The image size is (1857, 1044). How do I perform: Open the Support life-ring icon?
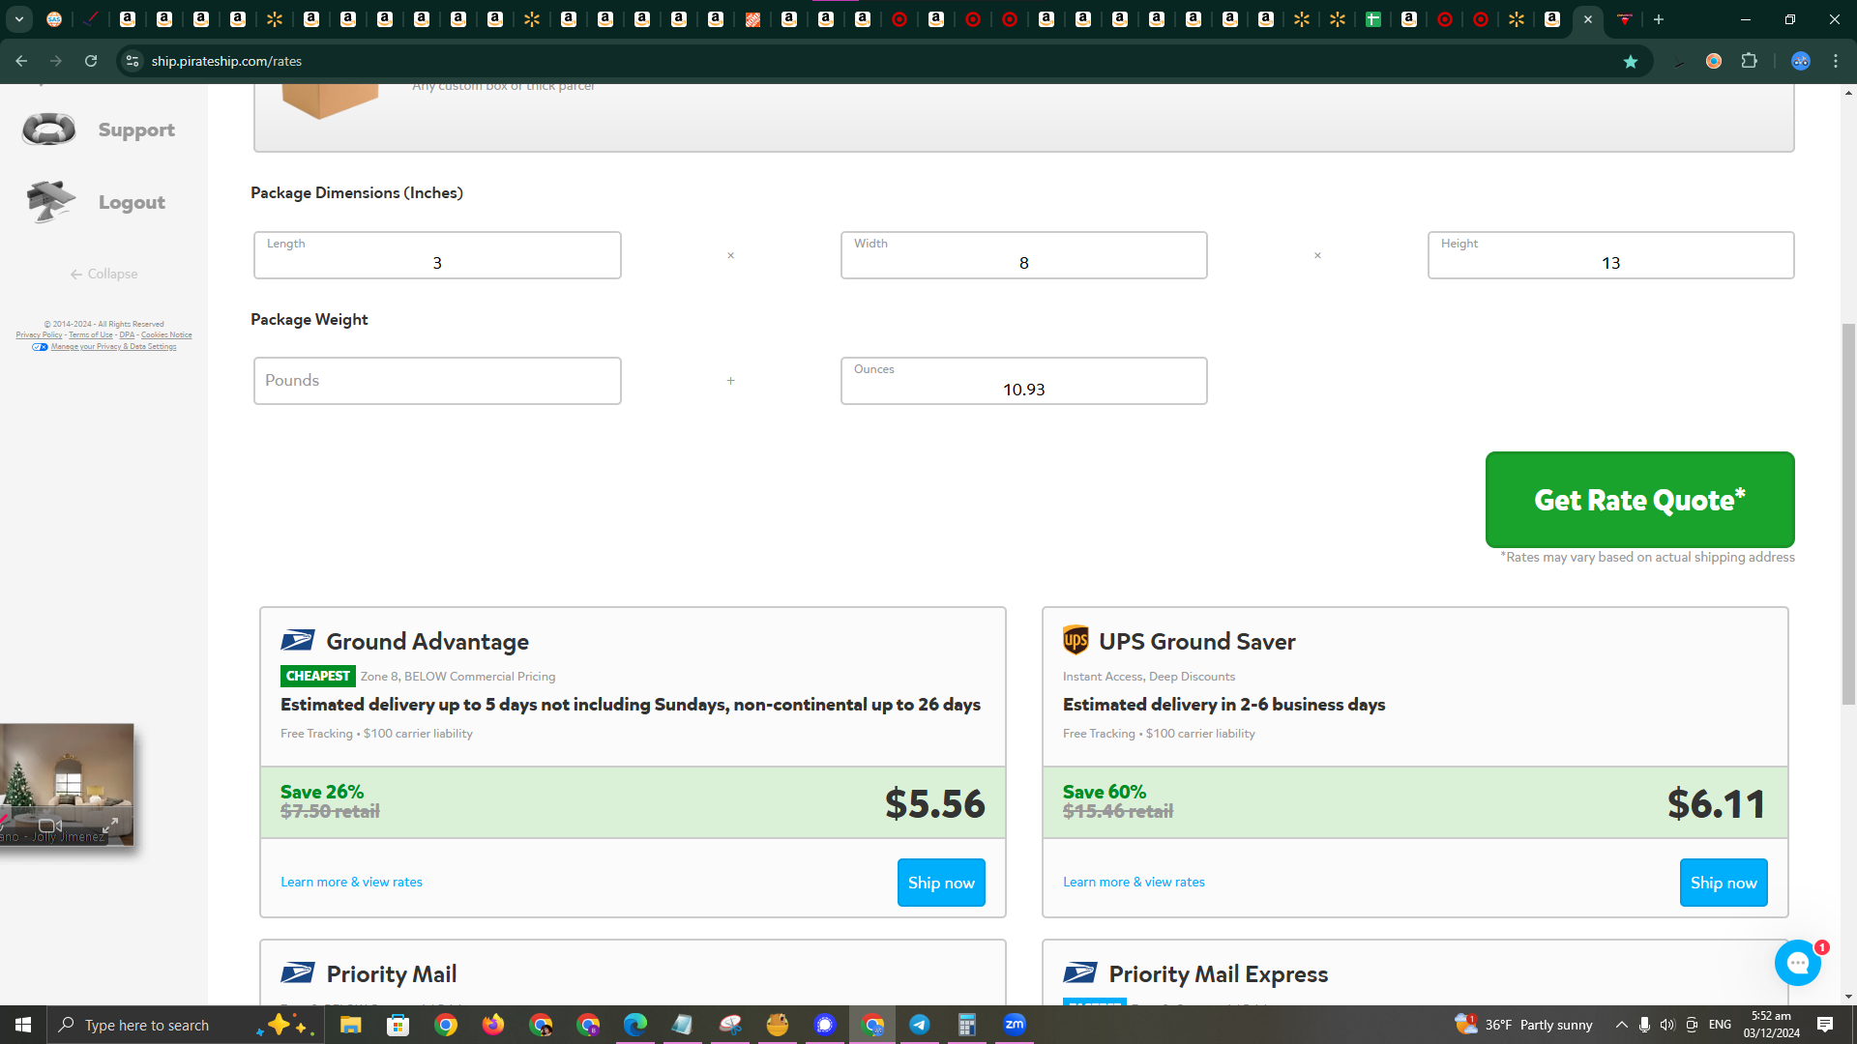click(48, 130)
